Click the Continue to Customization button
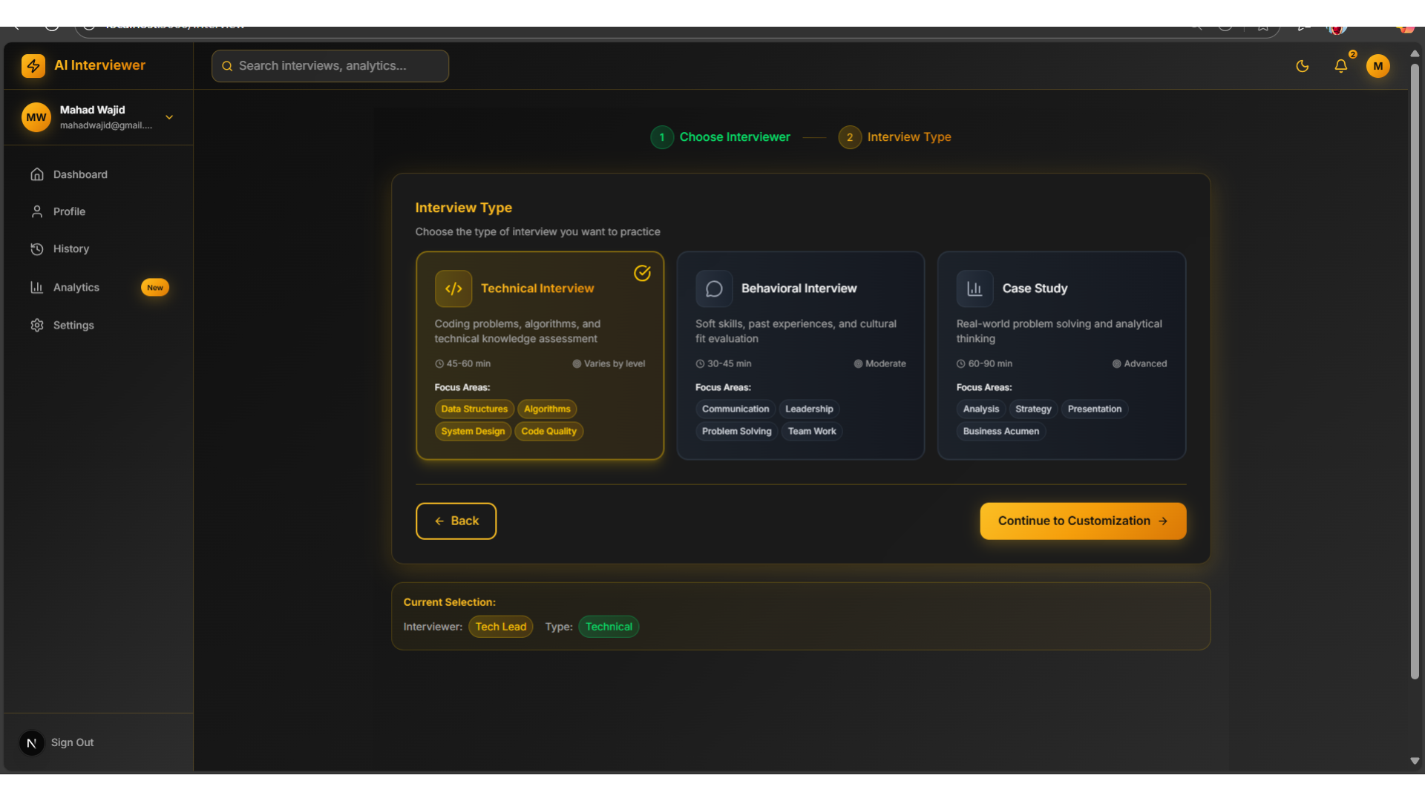 point(1082,521)
